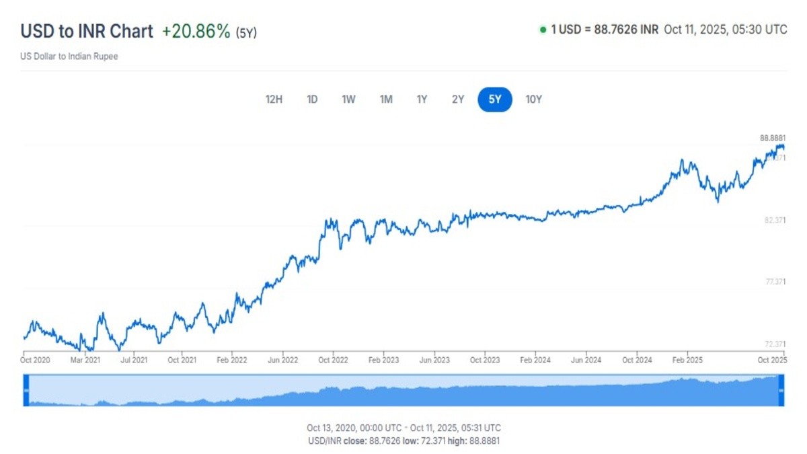Click the highlighted 5Y range button

coord(494,99)
